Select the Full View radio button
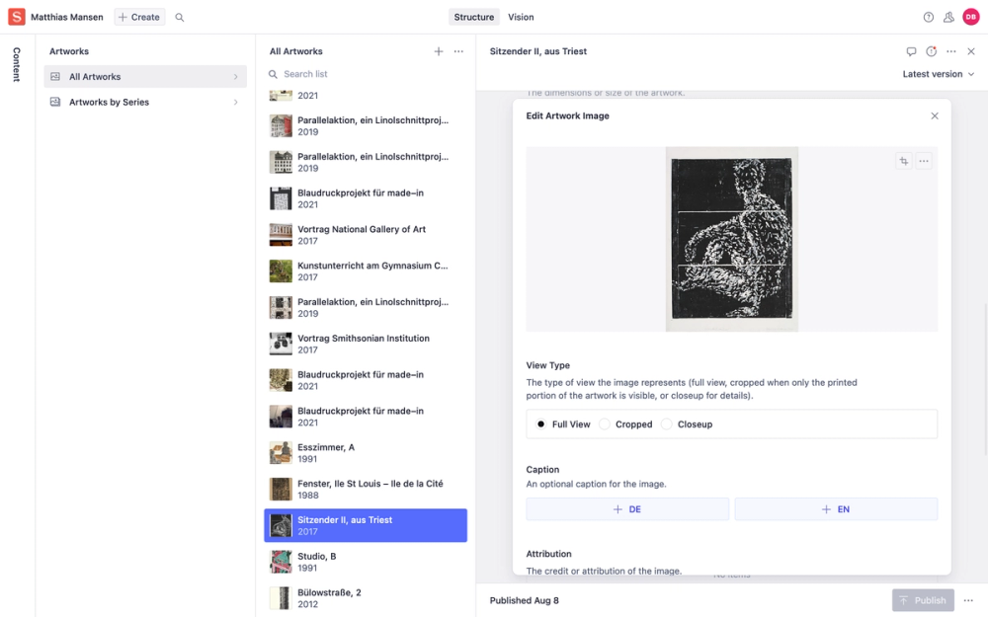988x617 pixels. [540, 424]
